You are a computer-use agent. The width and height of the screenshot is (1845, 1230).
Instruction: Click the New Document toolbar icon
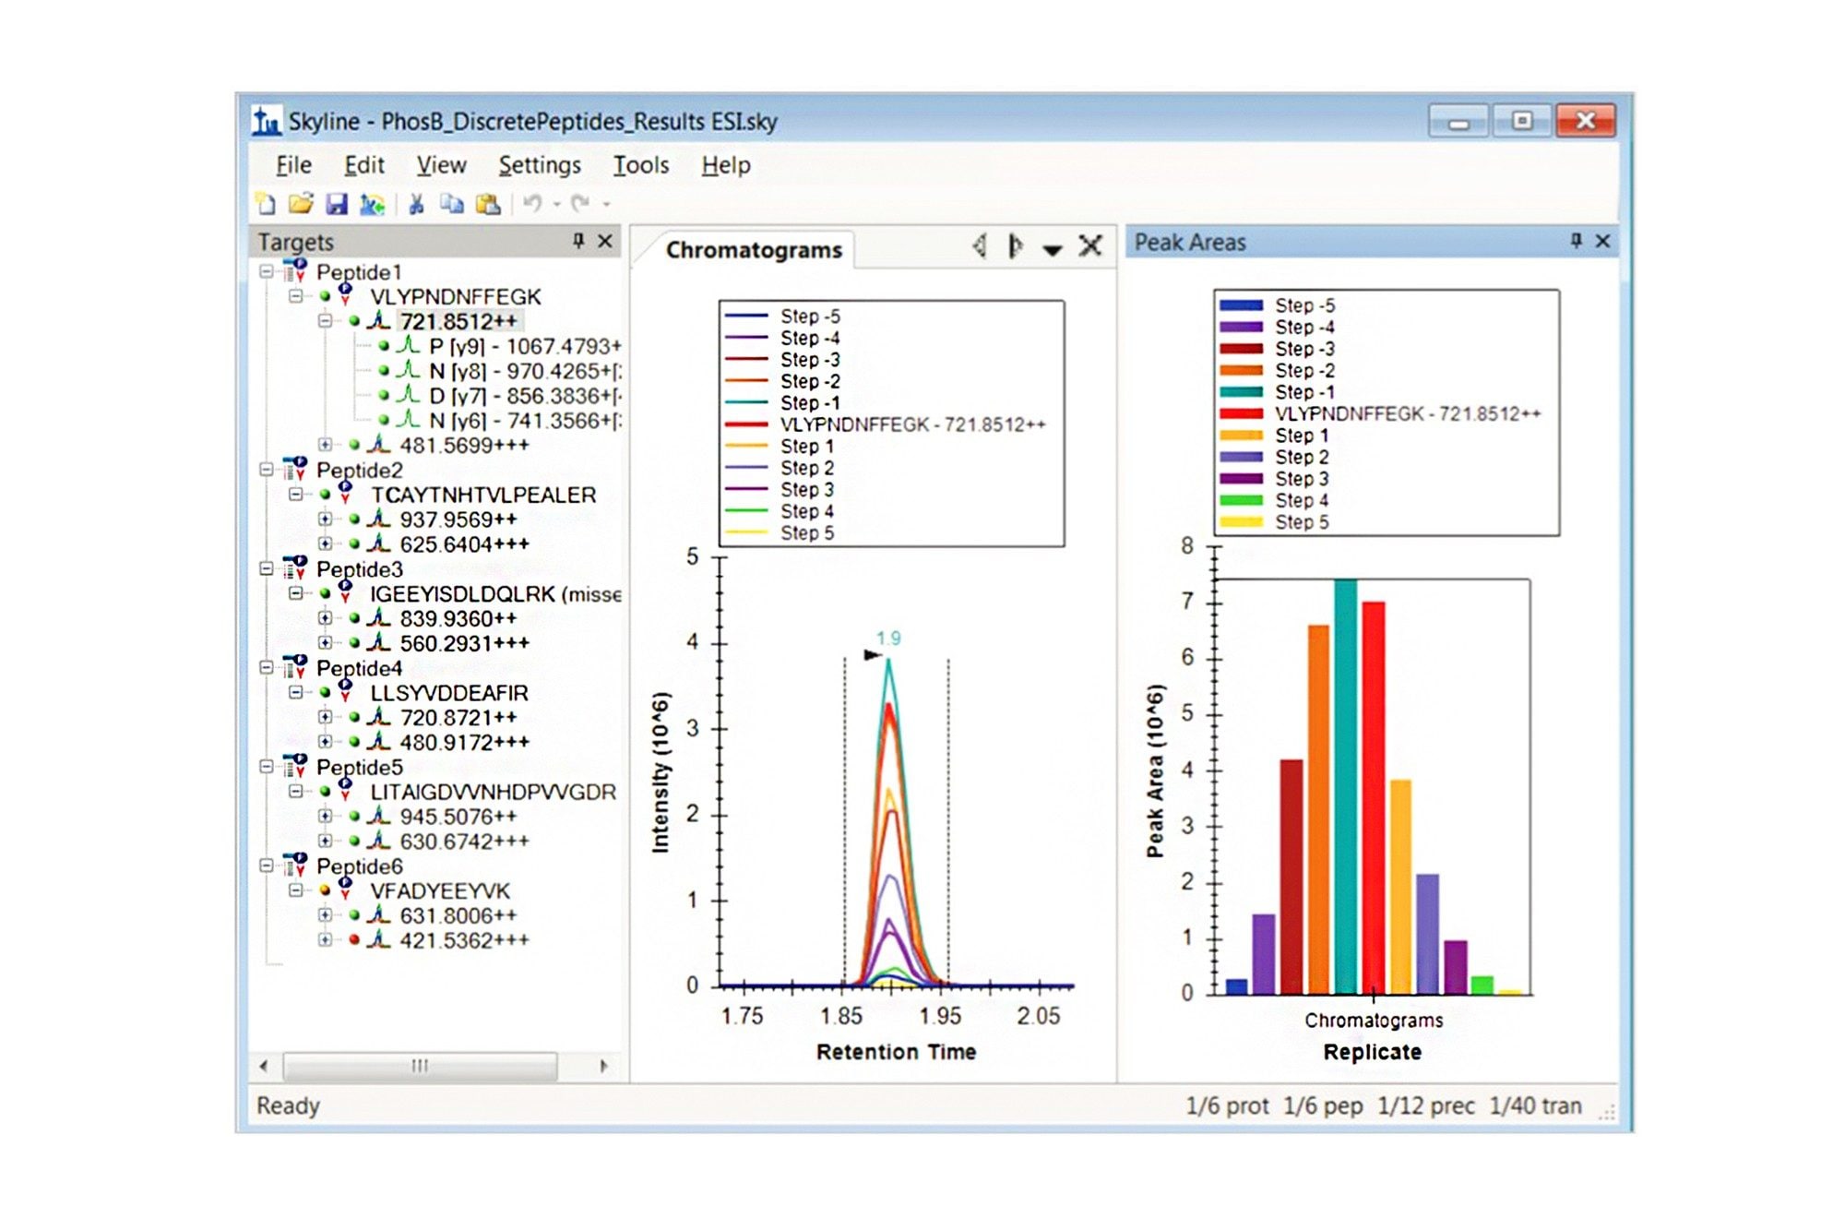(266, 204)
